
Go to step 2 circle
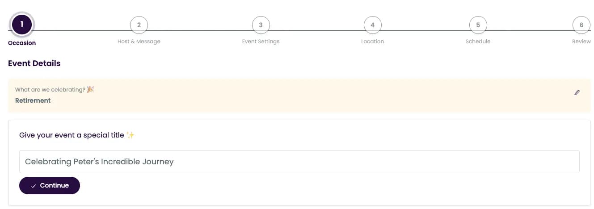[139, 25]
